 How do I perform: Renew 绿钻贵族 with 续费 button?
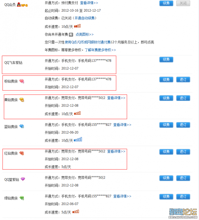166,197
